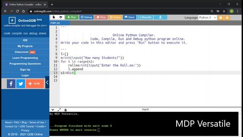Close the Online Python Compiler tab
The width and height of the screenshot is (243, 137).
coord(45,5)
